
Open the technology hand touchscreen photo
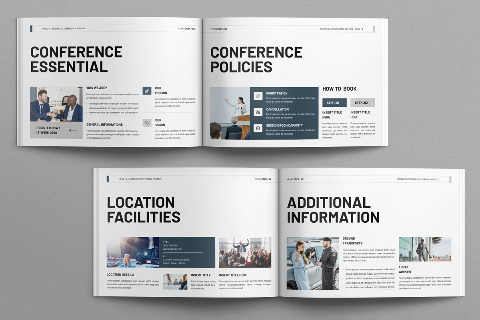click(x=133, y=252)
